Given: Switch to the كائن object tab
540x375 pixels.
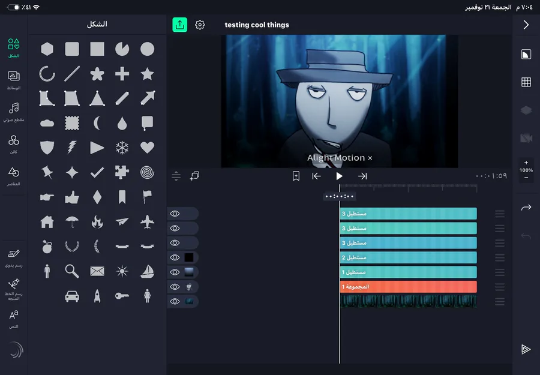Looking at the screenshot, I should (14, 144).
